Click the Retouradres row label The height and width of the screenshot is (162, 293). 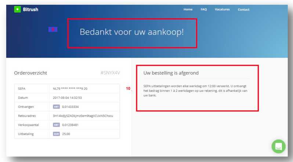pyautogui.click(x=27, y=116)
